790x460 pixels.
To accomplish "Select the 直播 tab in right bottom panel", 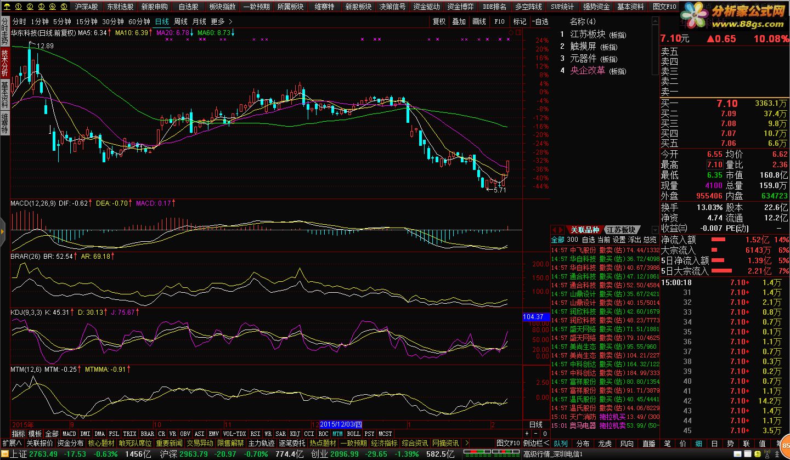I will pos(648,444).
